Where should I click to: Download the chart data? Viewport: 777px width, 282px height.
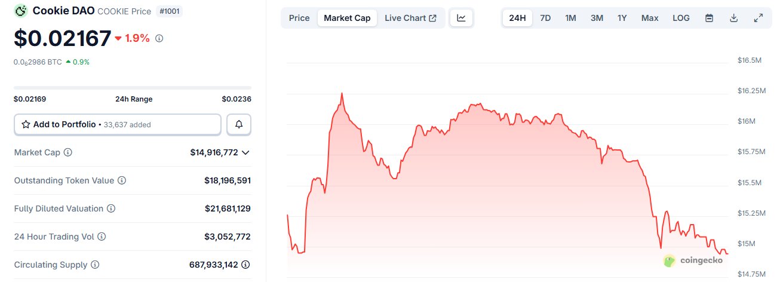tap(734, 18)
